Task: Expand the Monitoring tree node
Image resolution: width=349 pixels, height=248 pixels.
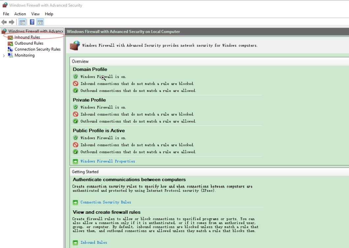Action: 4,56
